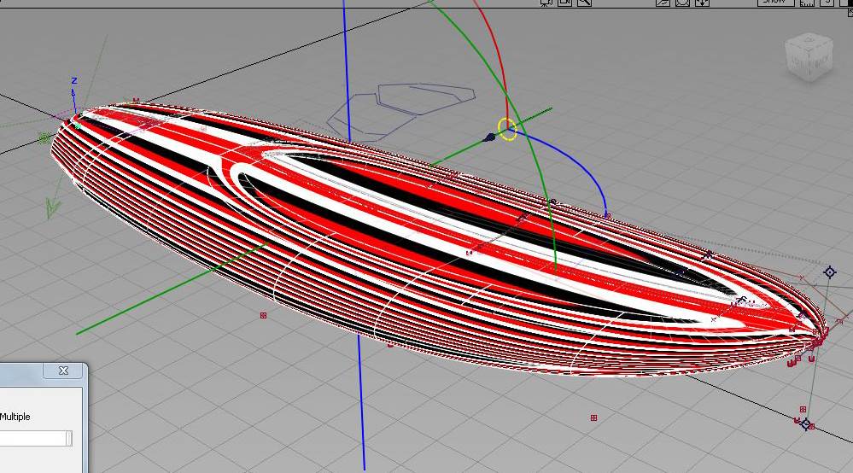Viewport: 853px width, 473px height.
Task: Select the green arrow light icon at left
Action: [x=51, y=207]
